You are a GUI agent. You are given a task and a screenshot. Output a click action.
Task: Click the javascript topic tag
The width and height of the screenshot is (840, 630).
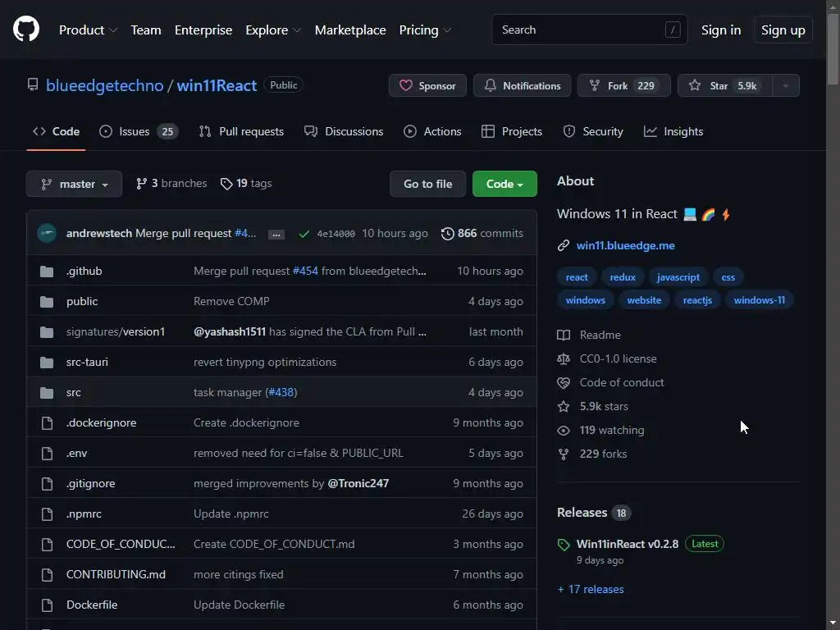pyautogui.click(x=678, y=277)
